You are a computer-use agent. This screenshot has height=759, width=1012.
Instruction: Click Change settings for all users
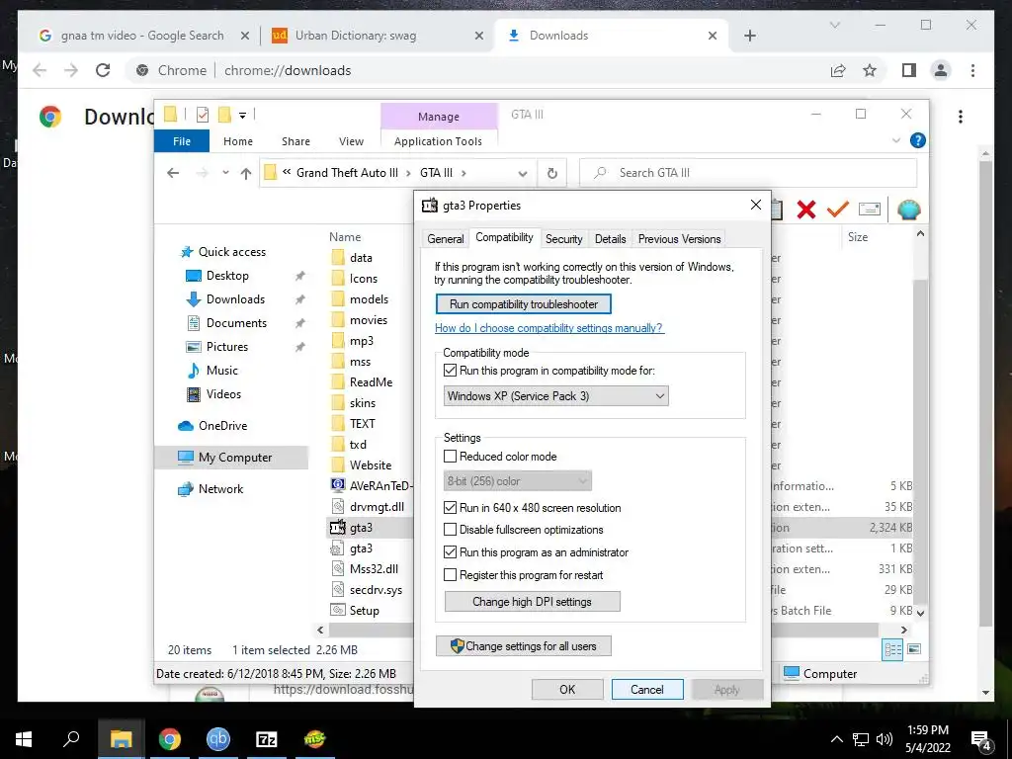524,646
